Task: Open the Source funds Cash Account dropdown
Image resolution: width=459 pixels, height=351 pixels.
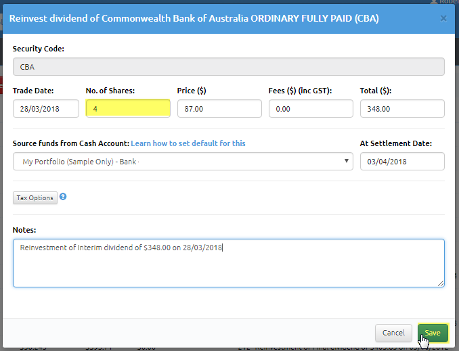Action: pos(183,162)
